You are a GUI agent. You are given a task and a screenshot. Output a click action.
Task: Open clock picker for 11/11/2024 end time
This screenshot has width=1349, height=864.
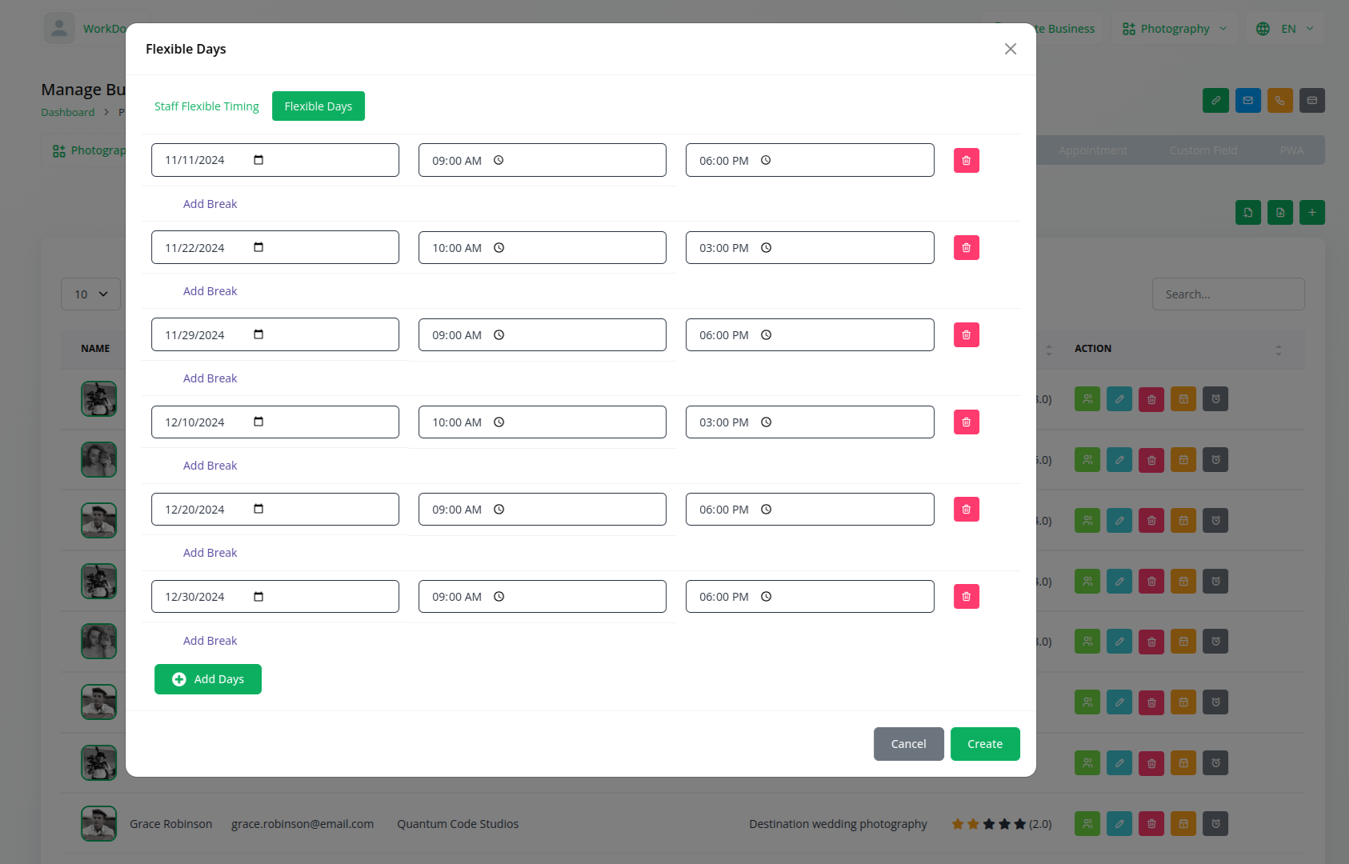(766, 161)
